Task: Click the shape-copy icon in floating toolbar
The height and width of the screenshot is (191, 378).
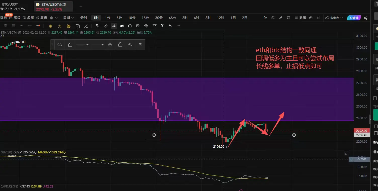Action: tap(60, 45)
